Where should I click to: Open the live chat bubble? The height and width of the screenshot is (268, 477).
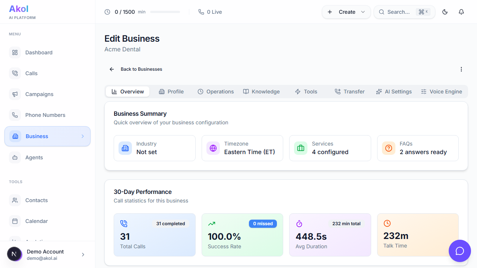click(x=460, y=251)
